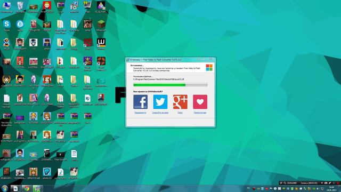Click the Facebook icon in the installer
Viewport: 341px width, 192px height.
pos(140,102)
